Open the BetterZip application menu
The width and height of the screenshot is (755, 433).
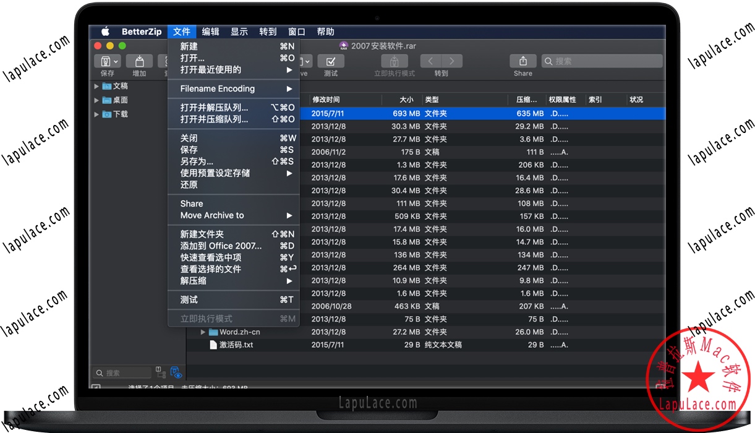coord(142,32)
